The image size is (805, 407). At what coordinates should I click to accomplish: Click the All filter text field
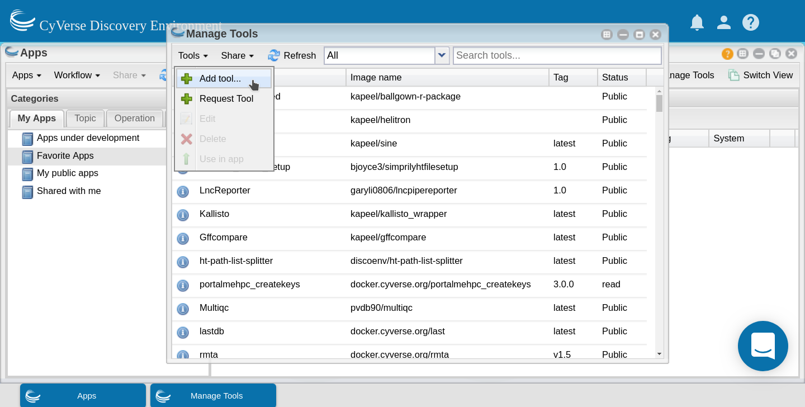(380, 55)
